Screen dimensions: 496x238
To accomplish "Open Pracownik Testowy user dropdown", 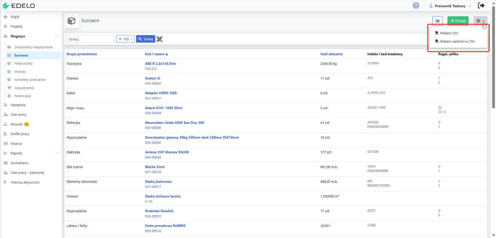I will (450, 6).
